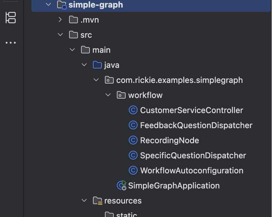Click the class icon next to WorkflowAutoconfiguration
This screenshot has height=217, width=272.
(x=133, y=171)
